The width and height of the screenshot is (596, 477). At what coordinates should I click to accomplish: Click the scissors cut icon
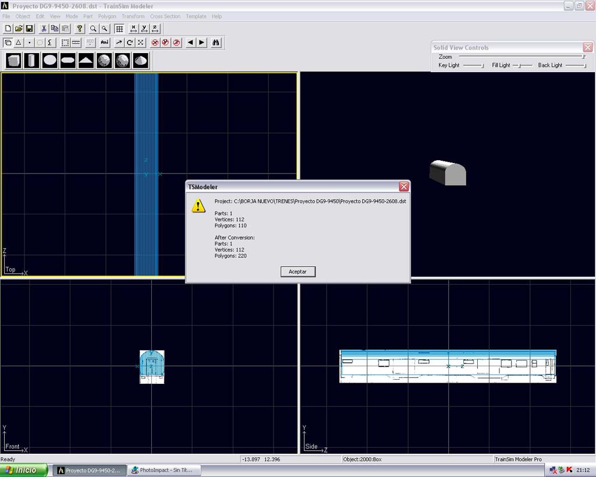coord(44,29)
